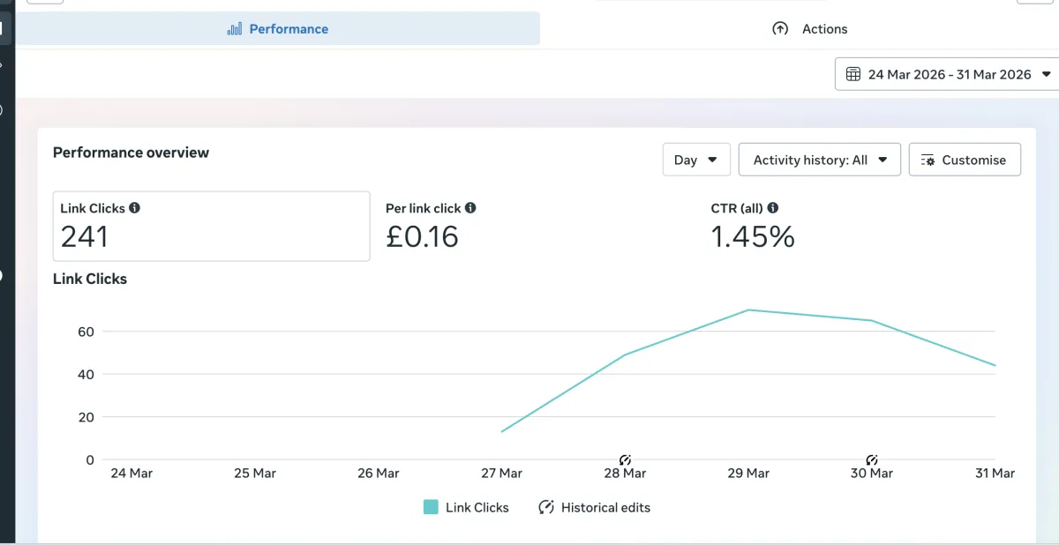The width and height of the screenshot is (1059, 545).
Task: Click the teal Link Clicks legend swatch
Action: click(431, 507)
